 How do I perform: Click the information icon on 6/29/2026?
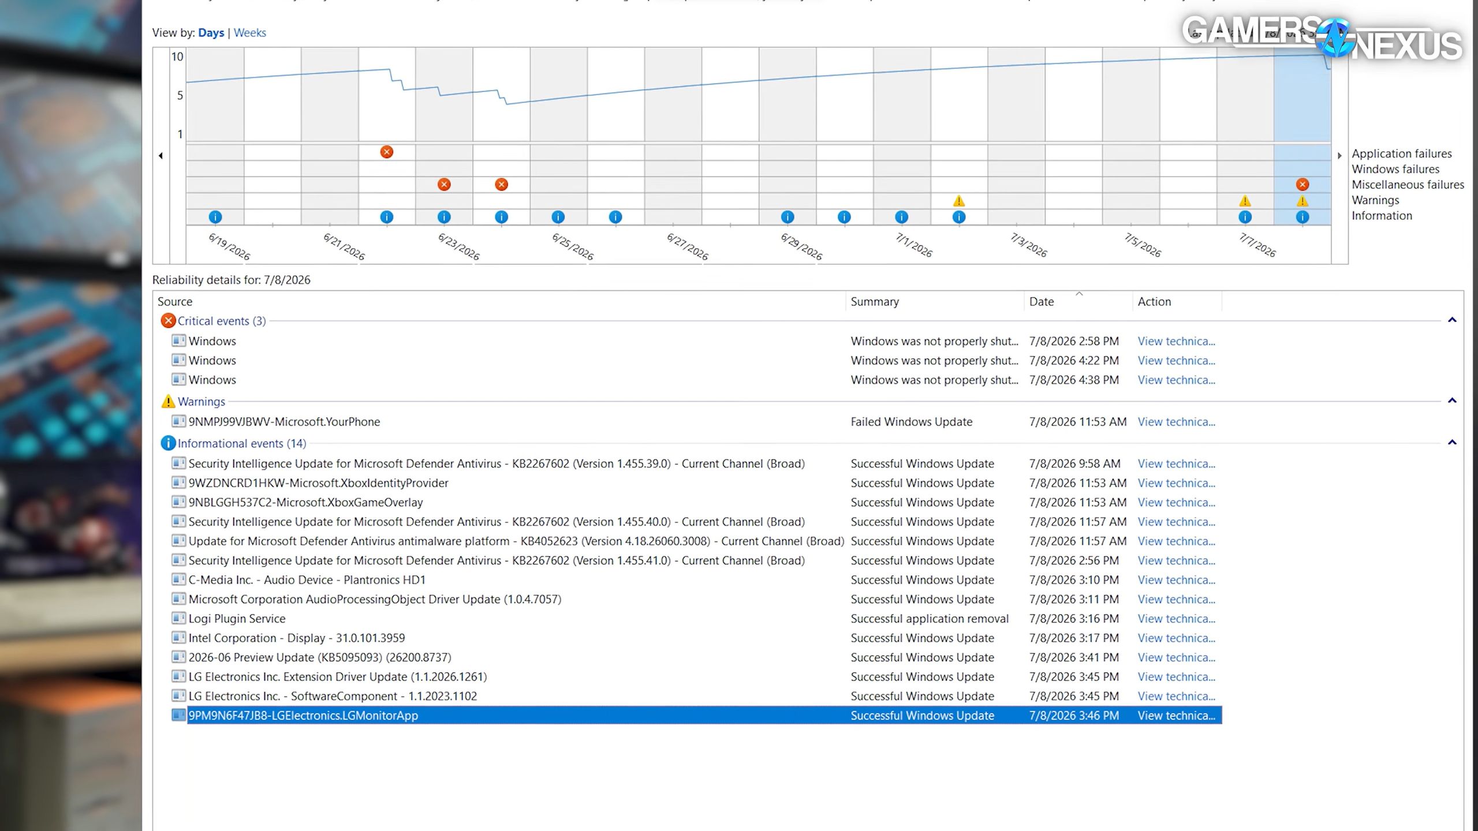tap(787, 217)
